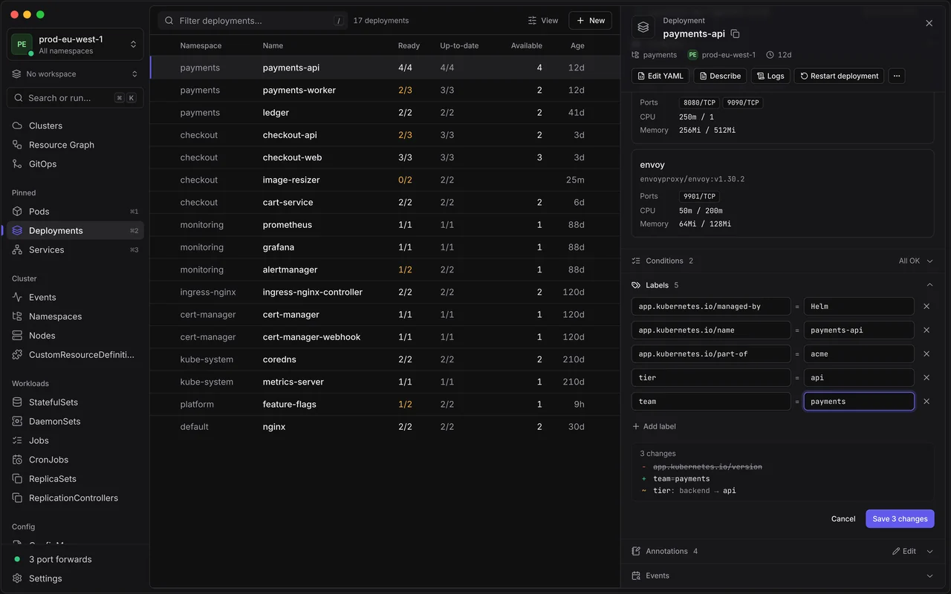Select the grafana deployment row
This screenshot has height=594, width=951.
(x=385, y=247)
